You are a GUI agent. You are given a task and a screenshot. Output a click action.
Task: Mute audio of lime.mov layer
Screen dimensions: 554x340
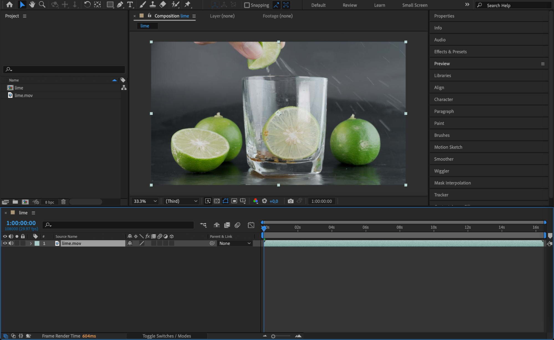(x=11, y=243)
